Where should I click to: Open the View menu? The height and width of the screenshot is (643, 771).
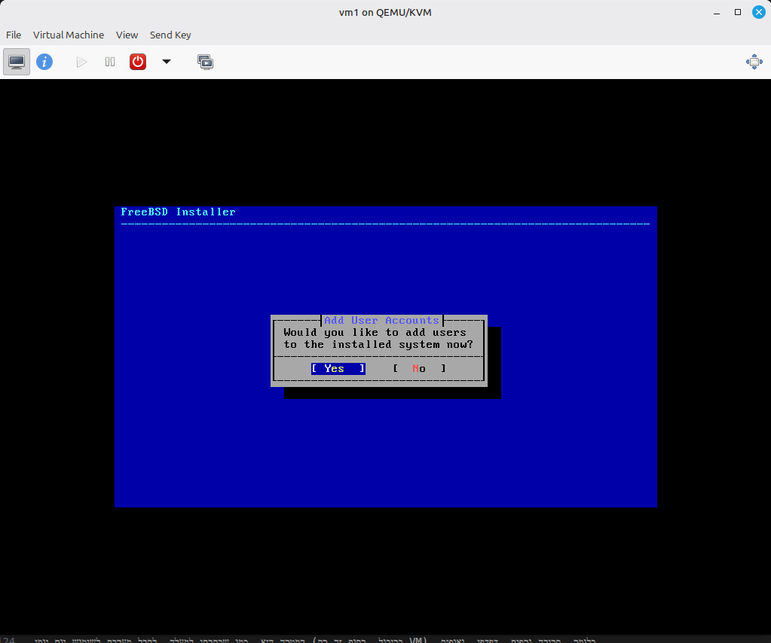coord(127,35)
